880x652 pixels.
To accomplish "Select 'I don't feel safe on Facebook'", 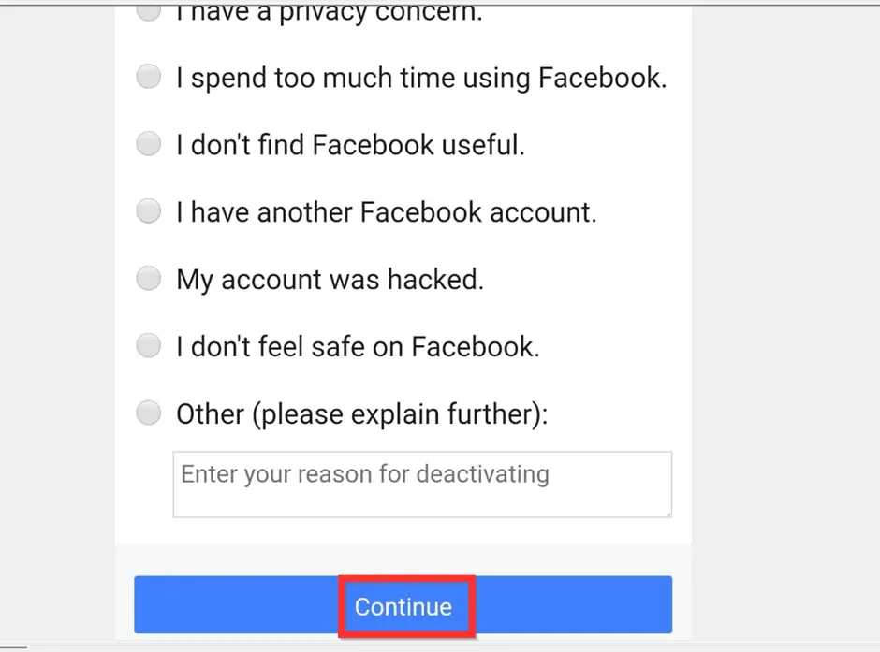I will click(x=148, y=345).
